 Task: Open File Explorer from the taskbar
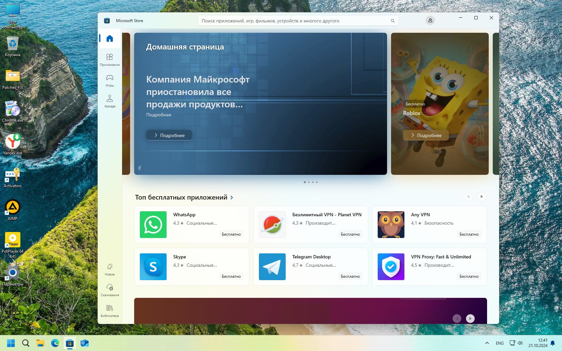[x=40, y=343]
